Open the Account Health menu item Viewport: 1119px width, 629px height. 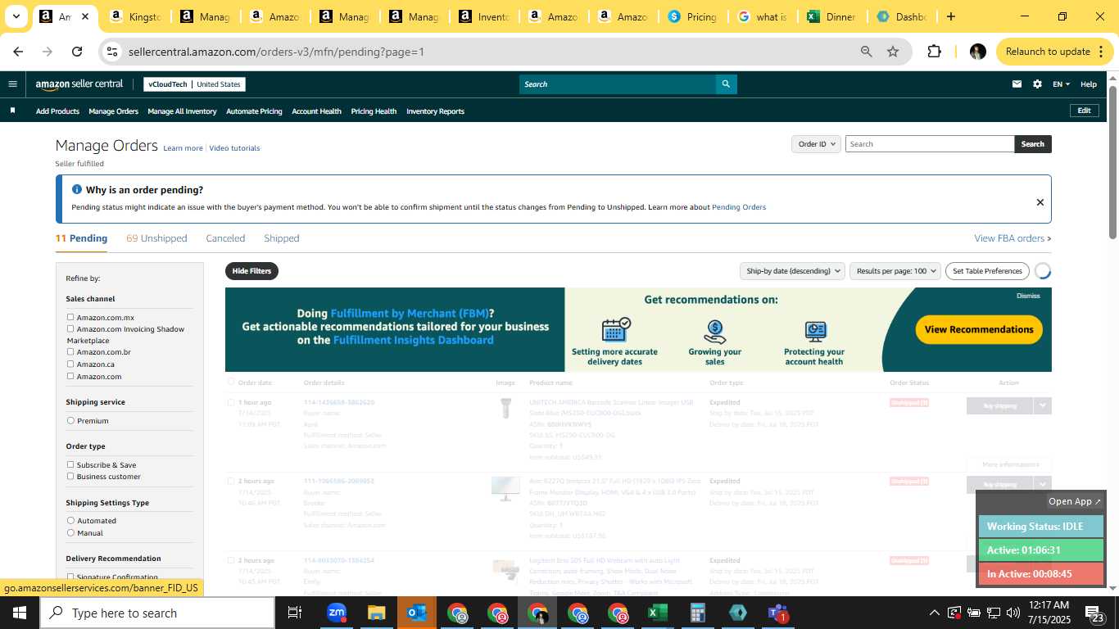(x=316, y=111)
